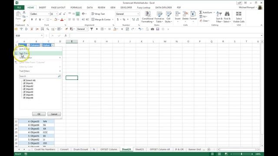Open the DATA ribbon tab

[x=90, y=8]
